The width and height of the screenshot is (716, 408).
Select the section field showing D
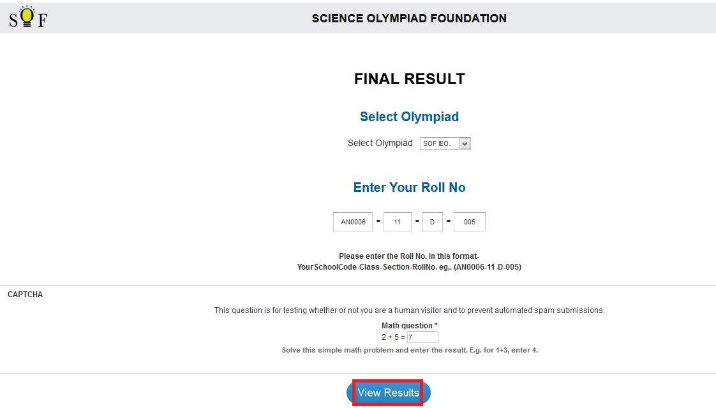tap(432, 222)
